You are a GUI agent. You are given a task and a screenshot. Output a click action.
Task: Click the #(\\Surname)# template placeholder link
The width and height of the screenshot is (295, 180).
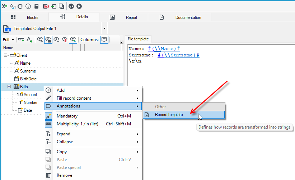click(178, 55)
